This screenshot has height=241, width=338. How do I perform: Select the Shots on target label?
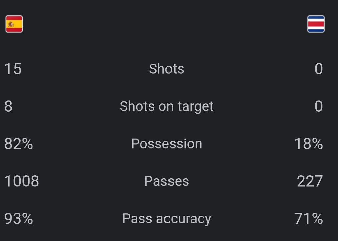click(x=166, y=106)
